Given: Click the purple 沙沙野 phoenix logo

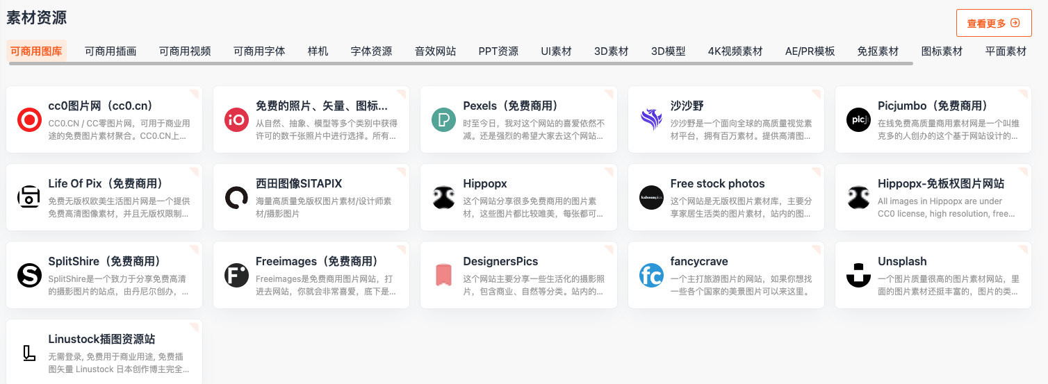Looking at the screenshot, I should click(651, 120).
